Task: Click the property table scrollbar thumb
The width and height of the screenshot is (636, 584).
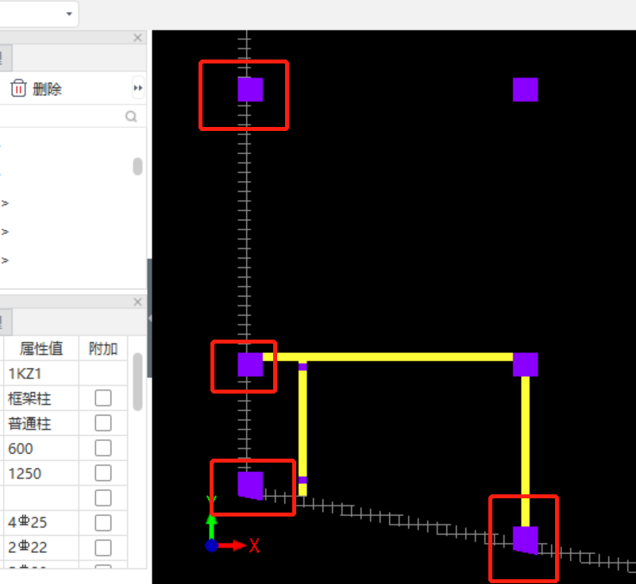Action: pyautogui.click(x=137, y=382)
